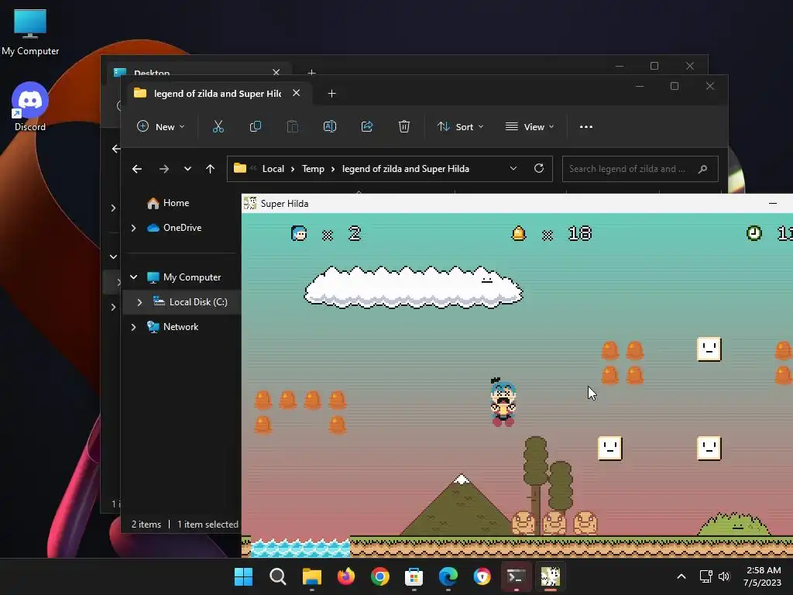Click the taskbar Search icon

tap(278, 576)
